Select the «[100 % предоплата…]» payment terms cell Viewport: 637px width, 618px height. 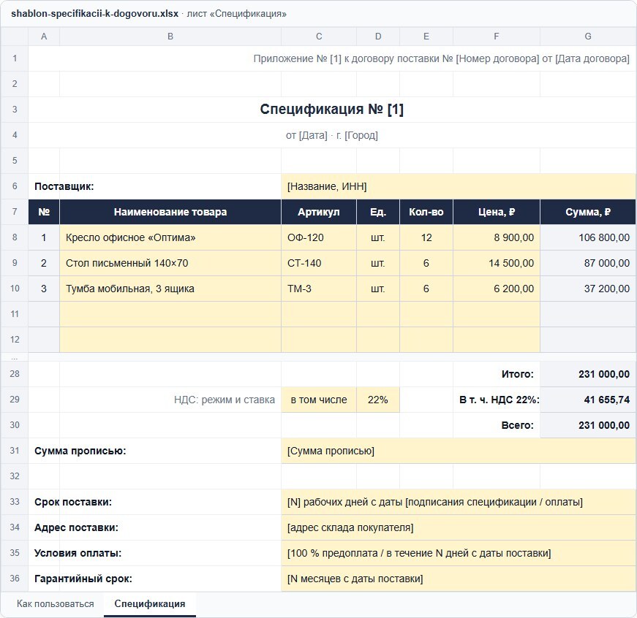pyautogui.click(x=459, y=553)
